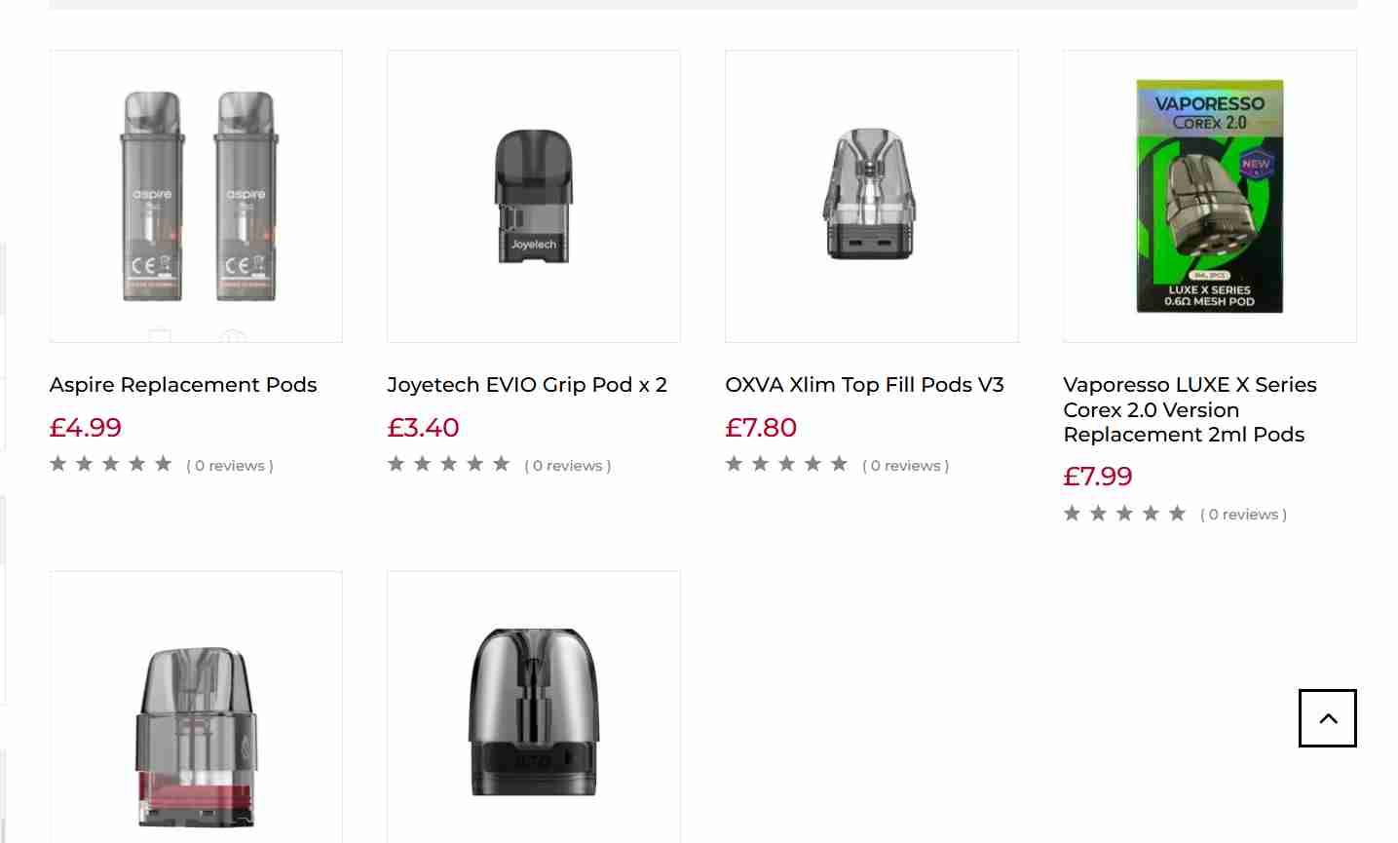This screenshot has width=1398, height=843.
Task: Click the Vaporesso LUXE X Series title link
Action: click(x=1190, y=409)
